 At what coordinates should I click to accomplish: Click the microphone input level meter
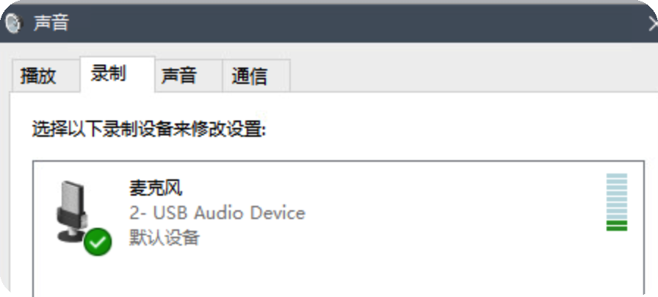[x=617, y=202]
